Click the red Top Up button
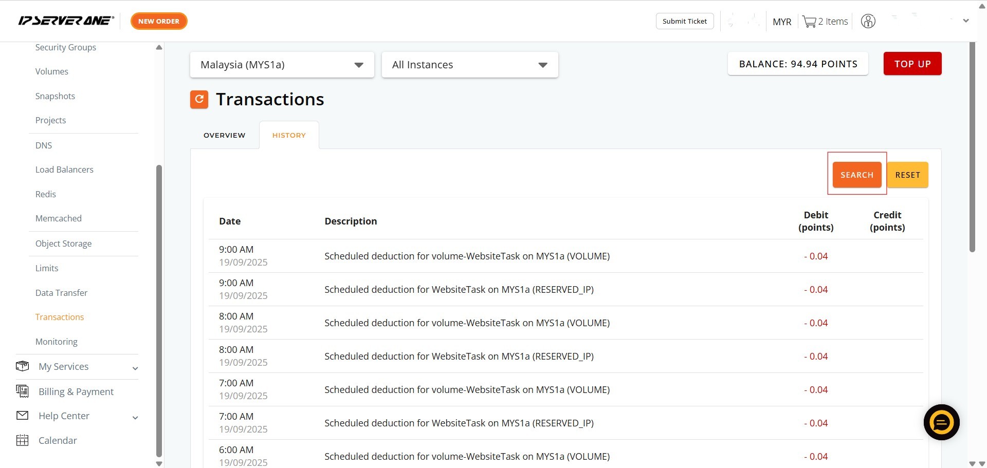987x468 pixels. point(912,64)
